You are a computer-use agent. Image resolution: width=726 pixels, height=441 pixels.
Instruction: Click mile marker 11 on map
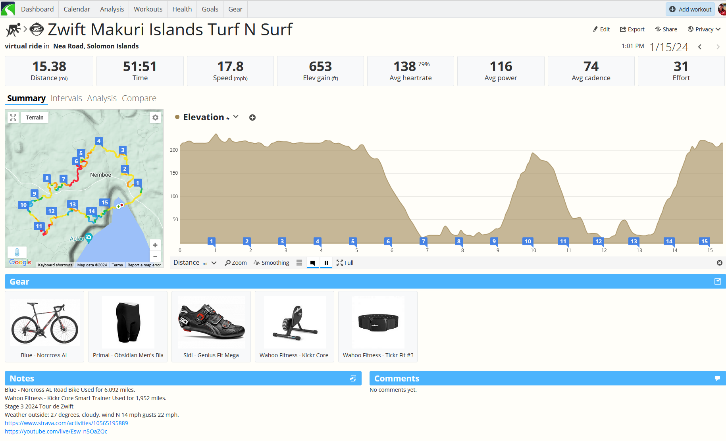click(39, 227)
